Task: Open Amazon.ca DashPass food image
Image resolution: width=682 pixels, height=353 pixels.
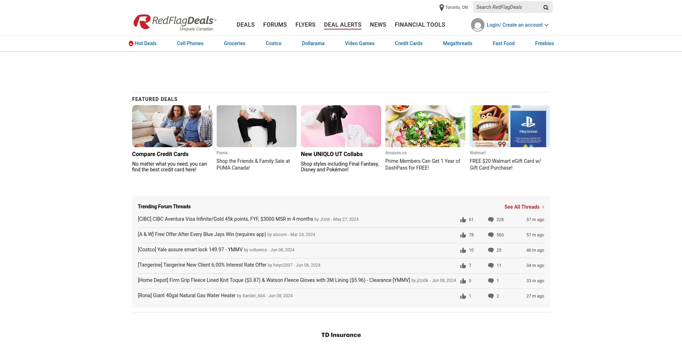Action: tap(425, 126)
